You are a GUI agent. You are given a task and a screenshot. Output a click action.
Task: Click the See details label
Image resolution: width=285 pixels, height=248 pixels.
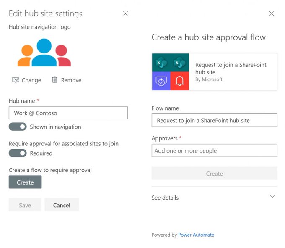(165, 198)
